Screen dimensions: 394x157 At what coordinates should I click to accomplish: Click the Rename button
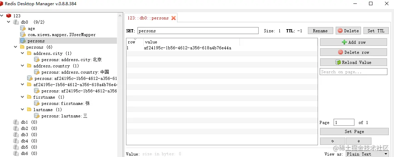point(320,31)
